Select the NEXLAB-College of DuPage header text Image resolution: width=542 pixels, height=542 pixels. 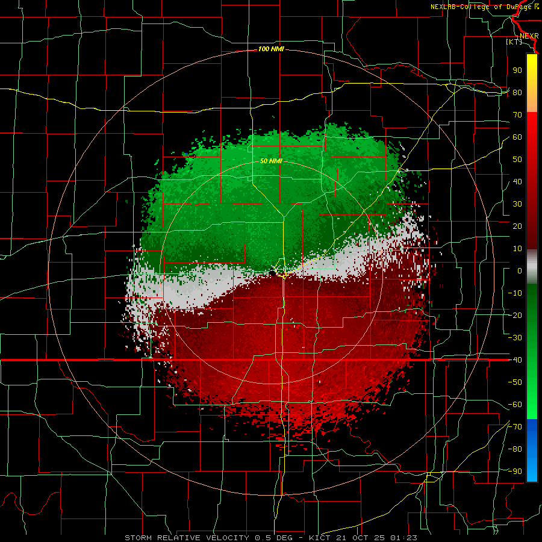(x=482, y=7)
